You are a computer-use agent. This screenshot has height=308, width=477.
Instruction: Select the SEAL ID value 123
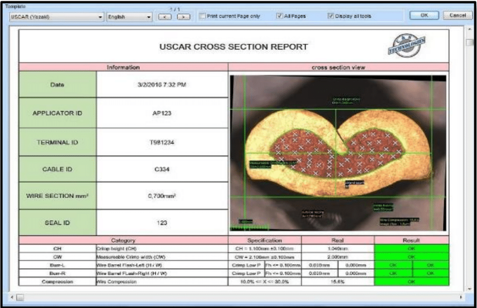click(x=161, y=222)
